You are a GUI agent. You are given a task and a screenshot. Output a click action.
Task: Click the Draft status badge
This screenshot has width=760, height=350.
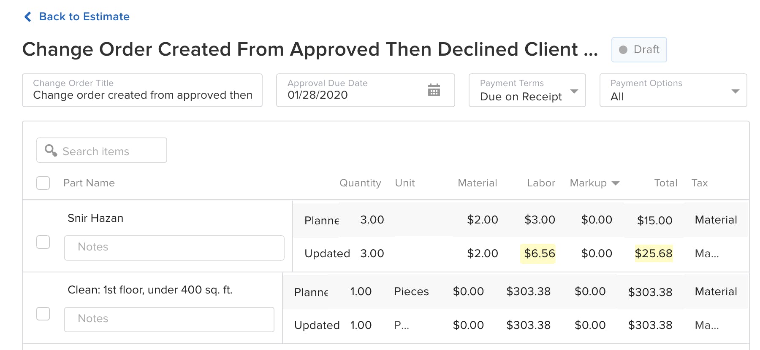(639, 49)
